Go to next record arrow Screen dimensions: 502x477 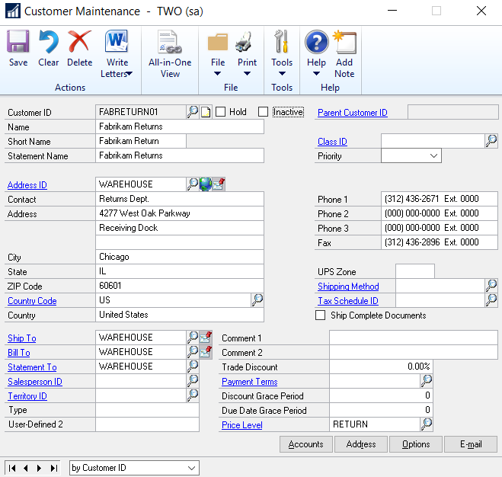tap(39, 468)
